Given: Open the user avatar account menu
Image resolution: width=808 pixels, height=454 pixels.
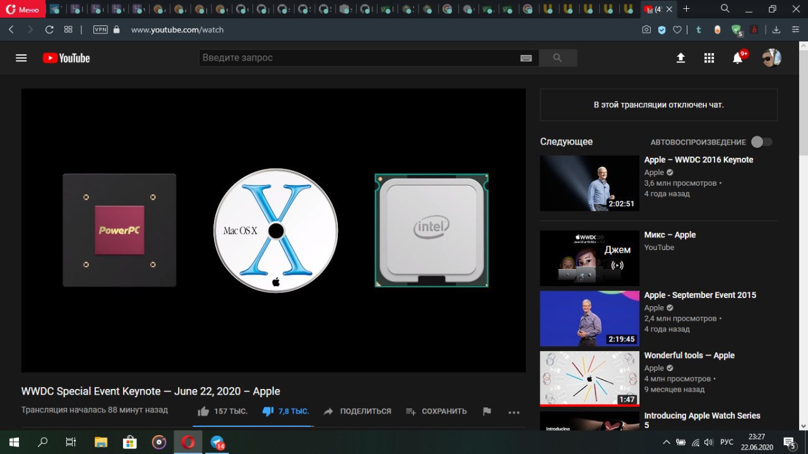Looking at the screenshot, I should [x=771, y=58].
